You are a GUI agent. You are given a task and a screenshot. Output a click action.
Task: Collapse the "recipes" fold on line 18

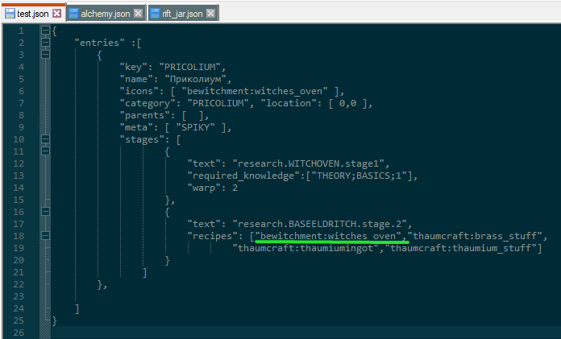45,236
